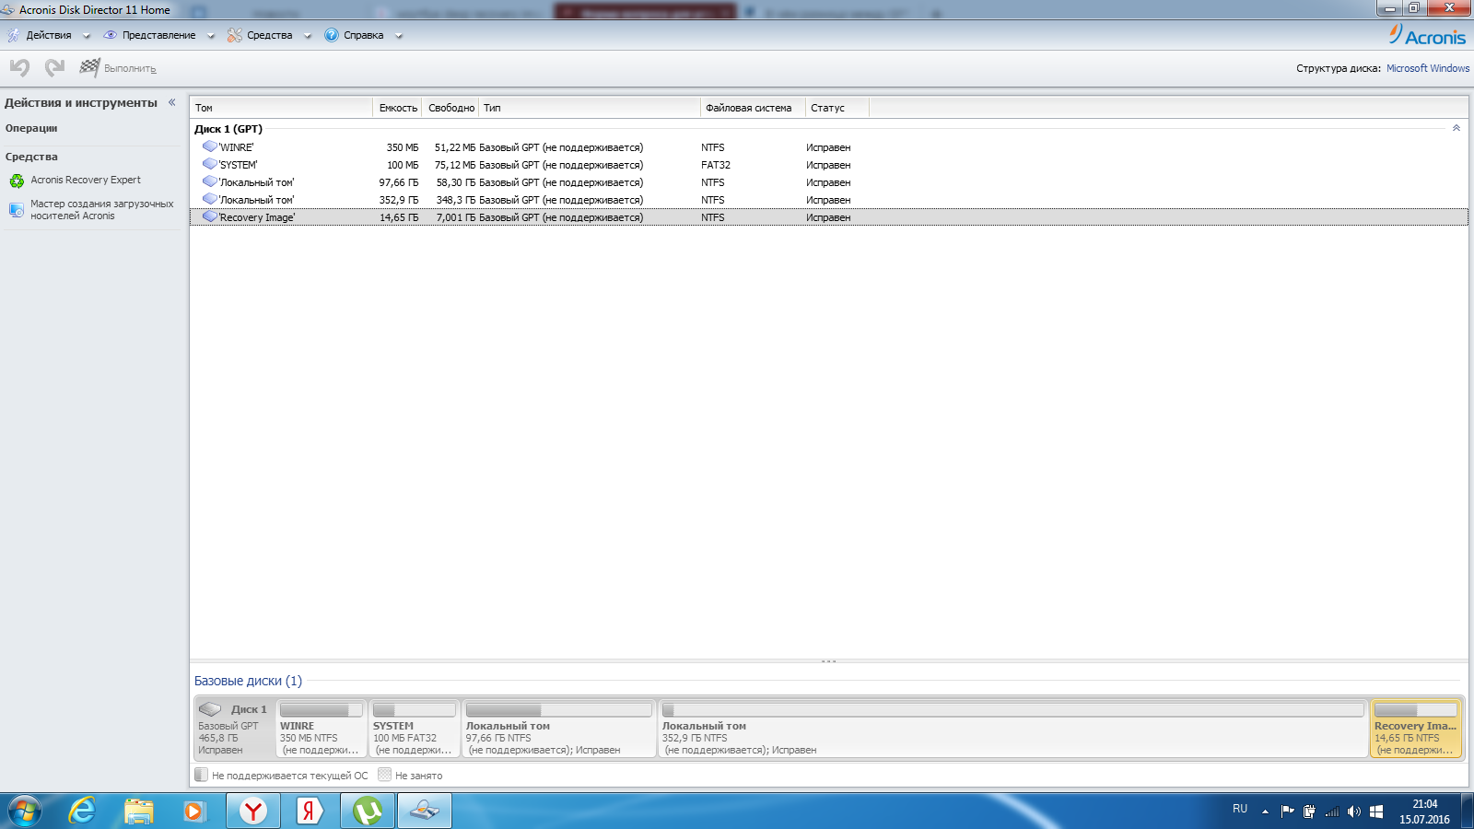The width and height of the screenshot is (1474, 829).
Task: Select the 'SYSTEM' volume row
Action: [829, 165]
